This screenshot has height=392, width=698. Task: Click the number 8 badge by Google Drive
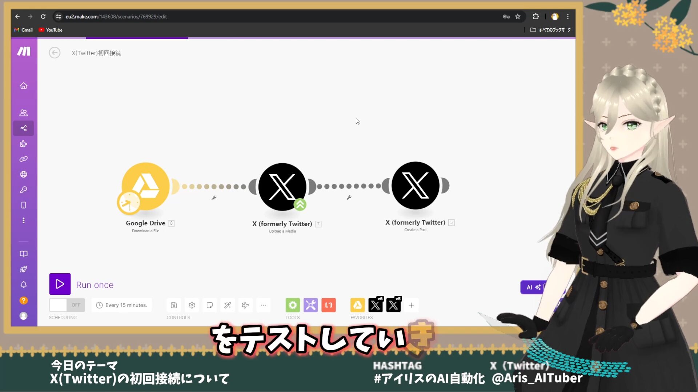(x=171, y=223)
